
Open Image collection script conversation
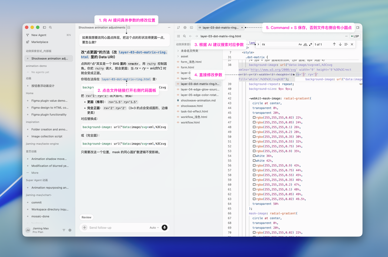(49, 136)
